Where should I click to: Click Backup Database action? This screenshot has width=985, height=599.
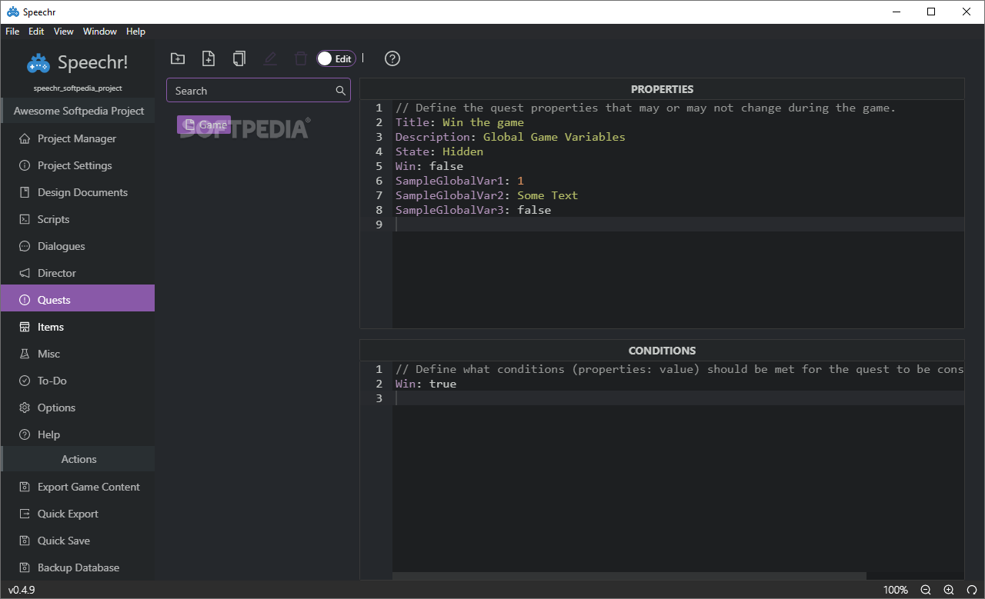(78, 567)
